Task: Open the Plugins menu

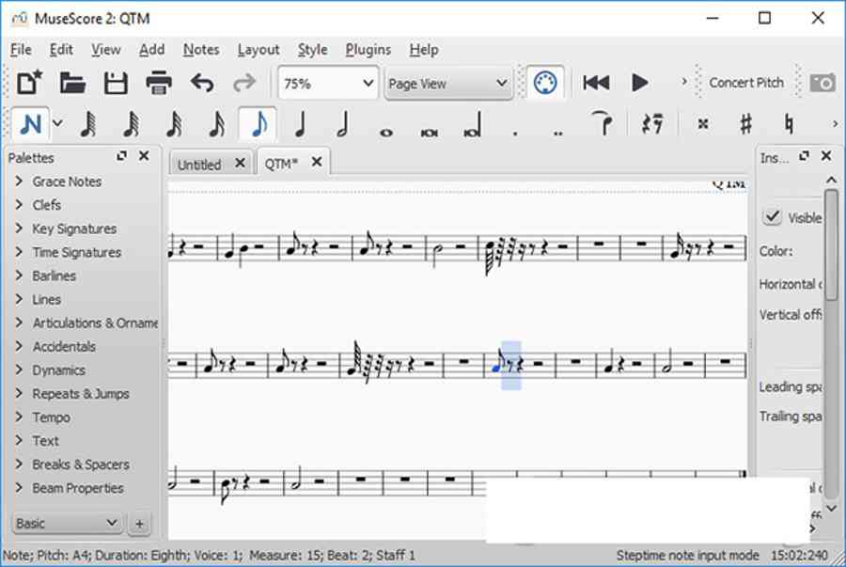Action: pos(368,50)
